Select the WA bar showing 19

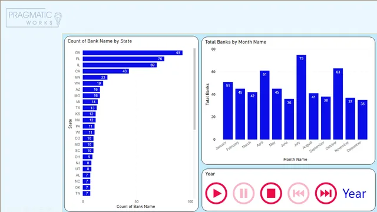pos(93,83)
